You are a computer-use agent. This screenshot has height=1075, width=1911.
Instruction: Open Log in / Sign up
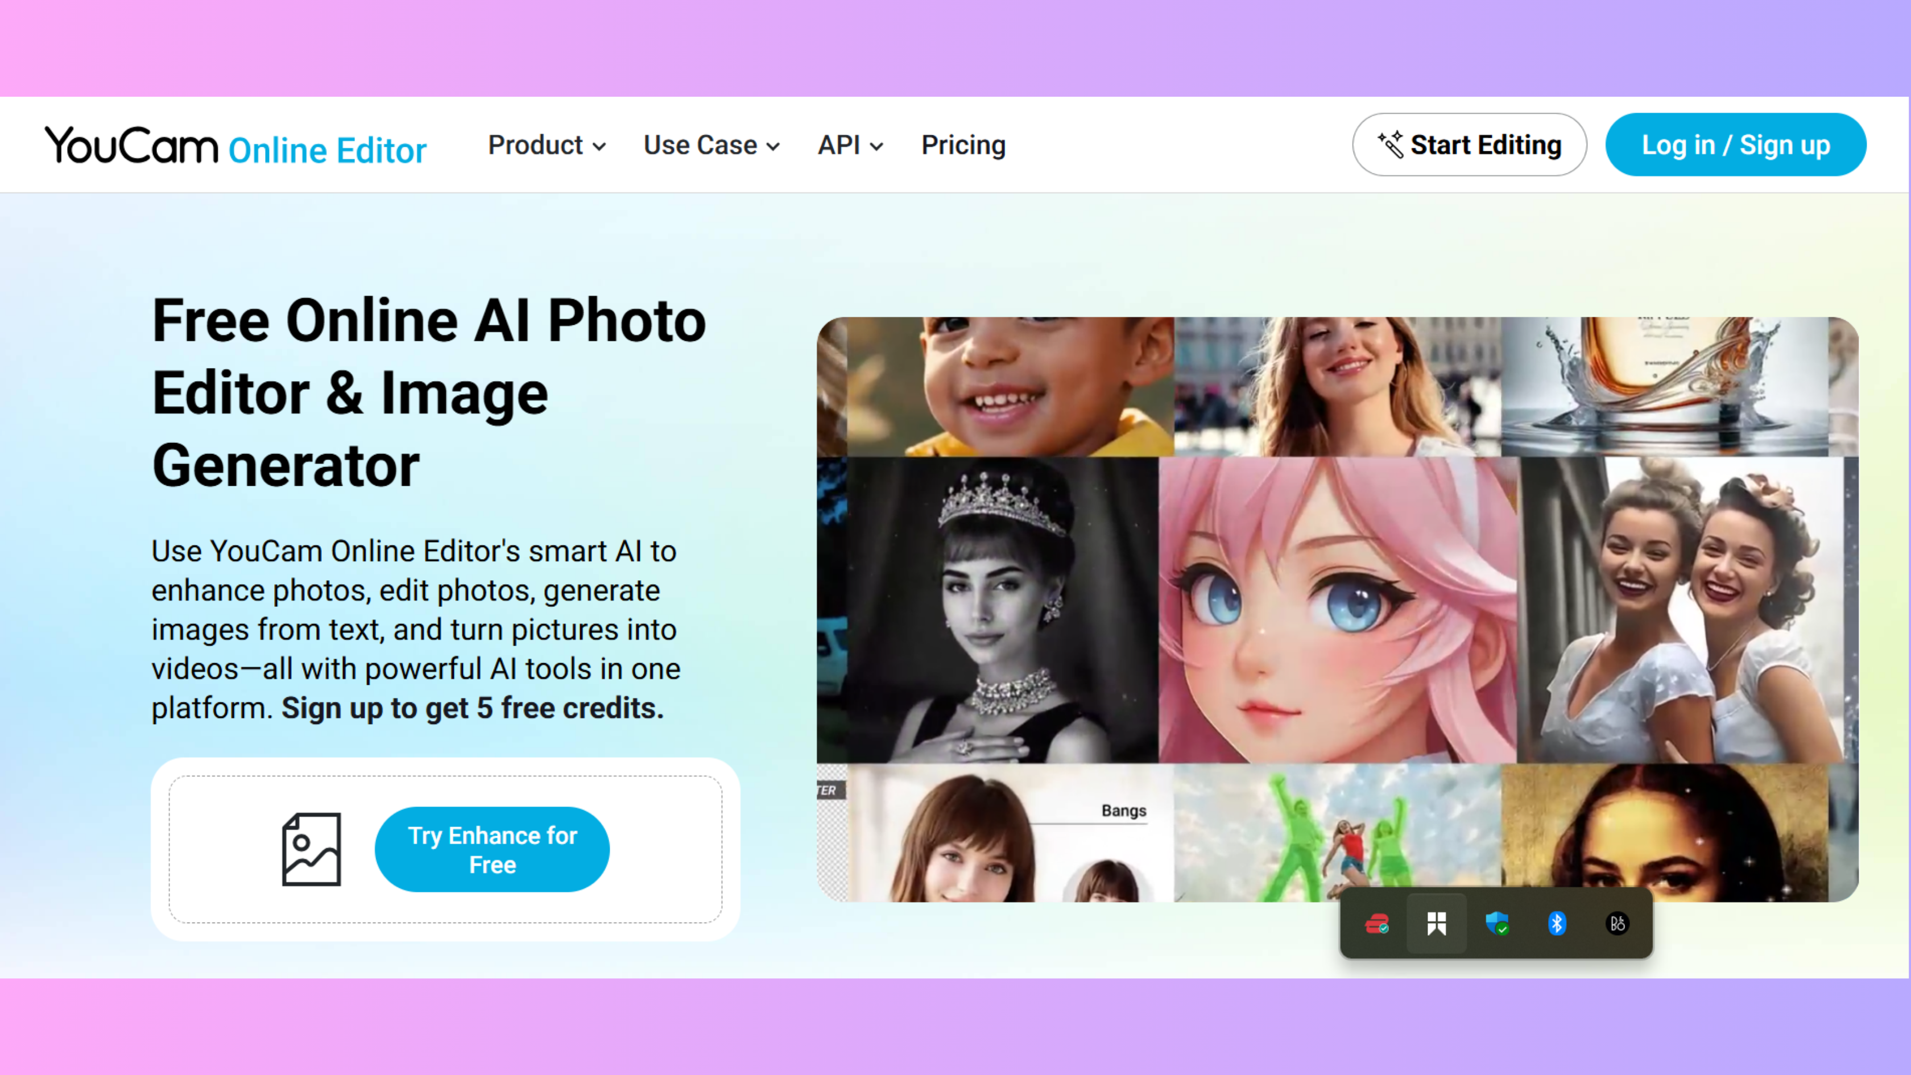pos(1735,144)
